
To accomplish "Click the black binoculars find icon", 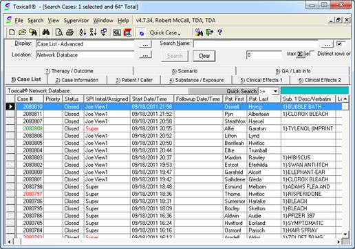I will (46, 32).
